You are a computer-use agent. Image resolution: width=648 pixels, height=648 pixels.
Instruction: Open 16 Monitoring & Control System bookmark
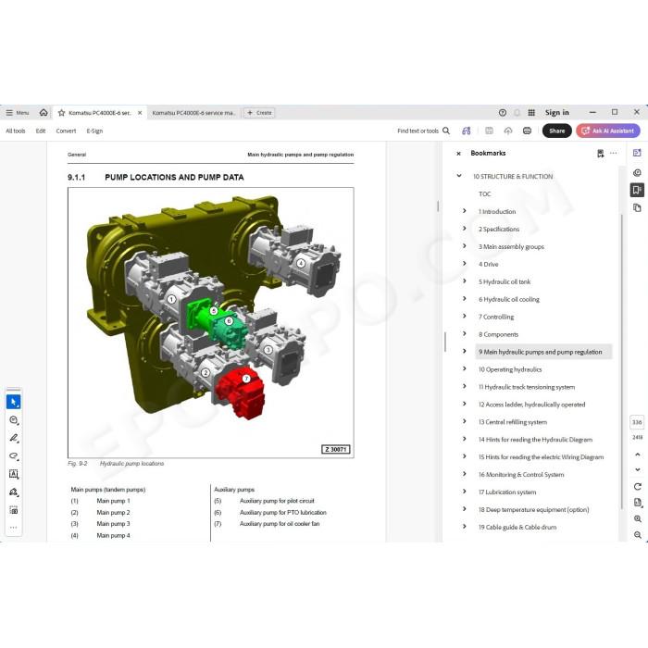pos(521,474)
